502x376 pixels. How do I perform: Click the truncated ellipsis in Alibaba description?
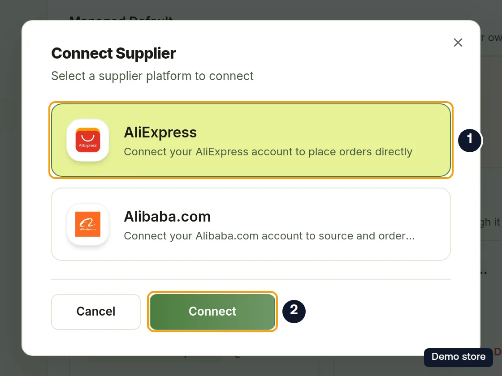pyautogui.click(x=410, y=237)
